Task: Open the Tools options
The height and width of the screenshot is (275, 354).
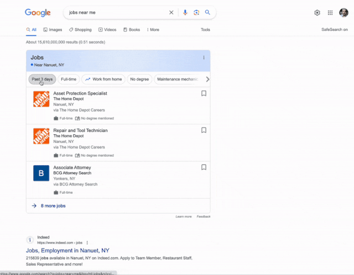Action: tap(205, 30)
